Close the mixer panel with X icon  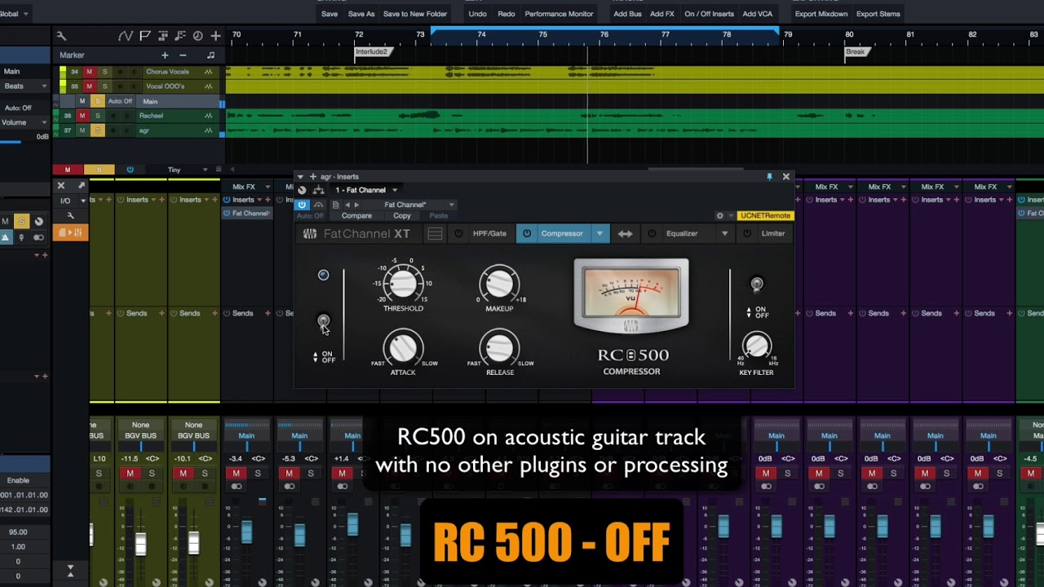point(61,186)
